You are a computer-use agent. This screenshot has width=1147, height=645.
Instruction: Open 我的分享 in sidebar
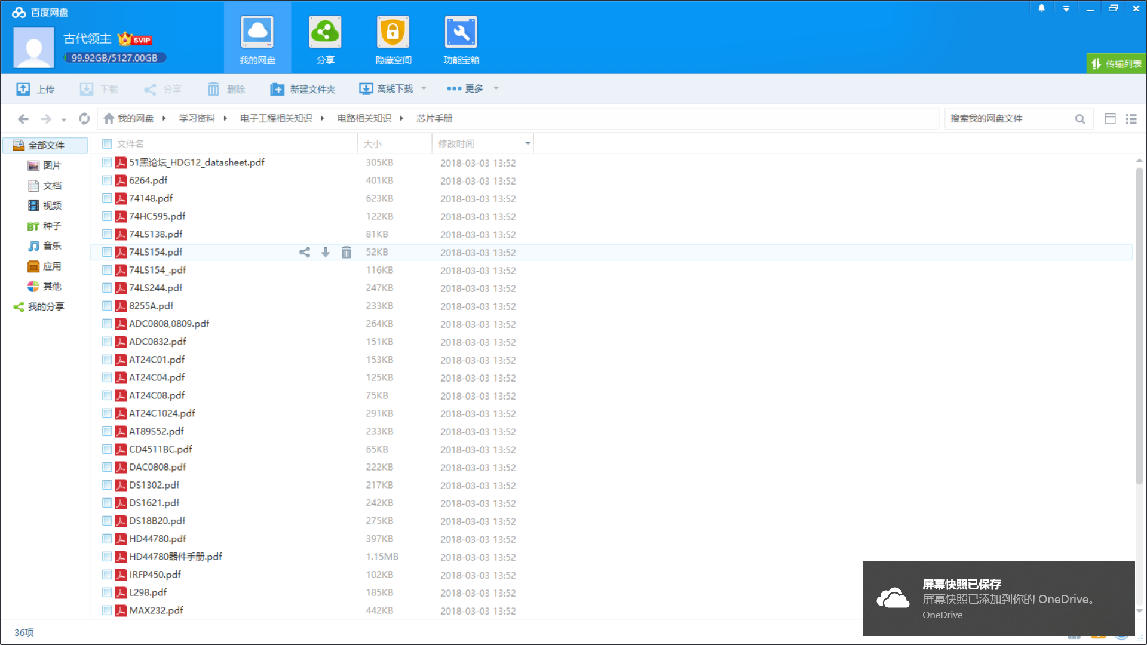tap(39, 306)
